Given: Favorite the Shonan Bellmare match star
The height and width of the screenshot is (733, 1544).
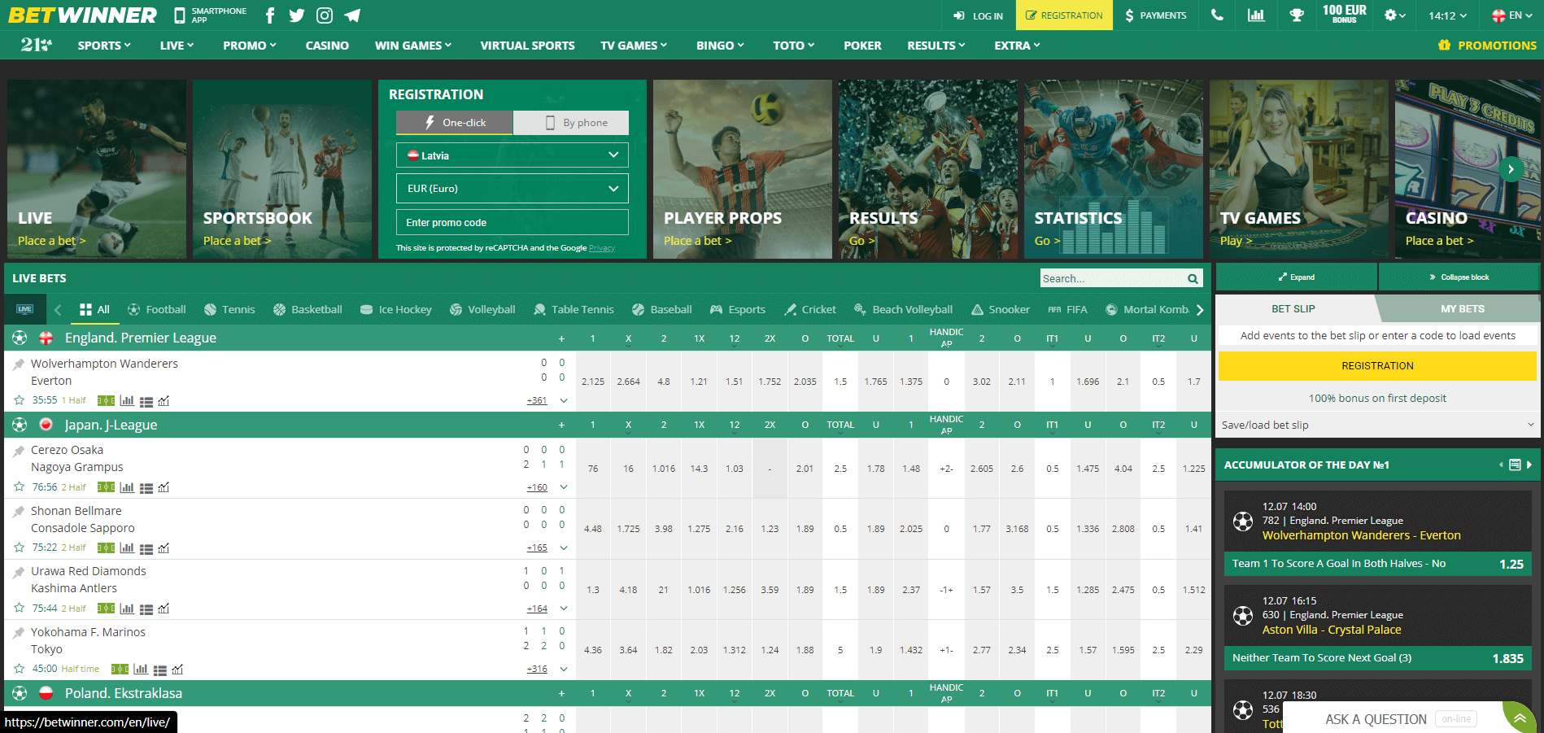Looking at the screenshot, I should tap(20, 548).
